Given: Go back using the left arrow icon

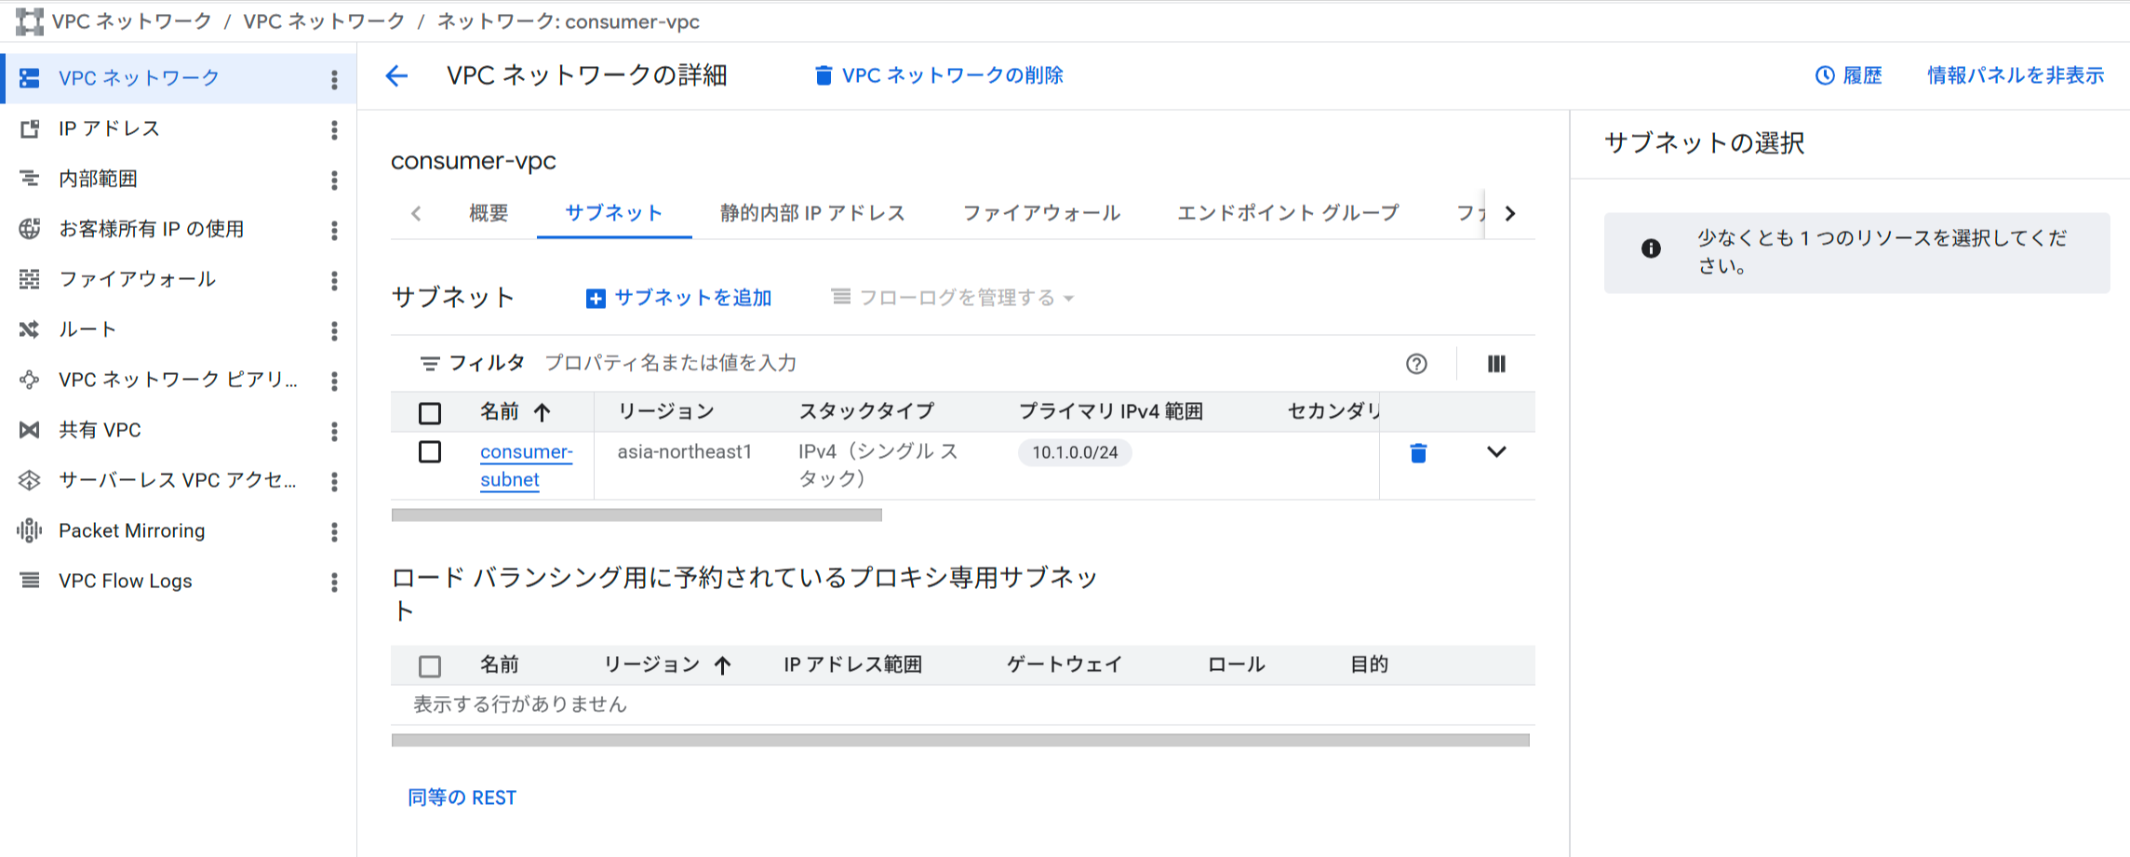Looking at the screenshot, I should coord(397,75).
